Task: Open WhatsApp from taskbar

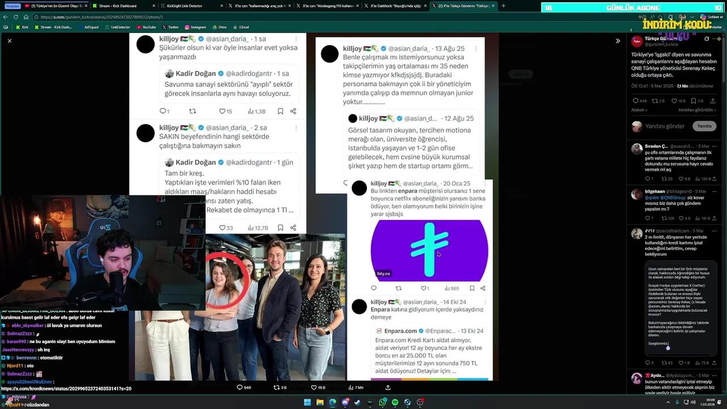Action: [383, 402]
